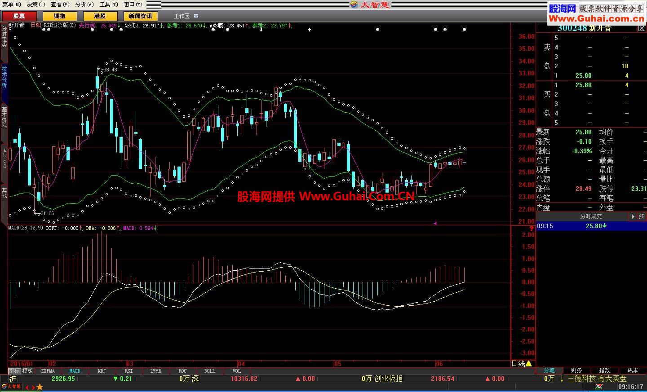Open the 菜单(M) menu
The width and height of the screenshot is (647, 392).
11,4
